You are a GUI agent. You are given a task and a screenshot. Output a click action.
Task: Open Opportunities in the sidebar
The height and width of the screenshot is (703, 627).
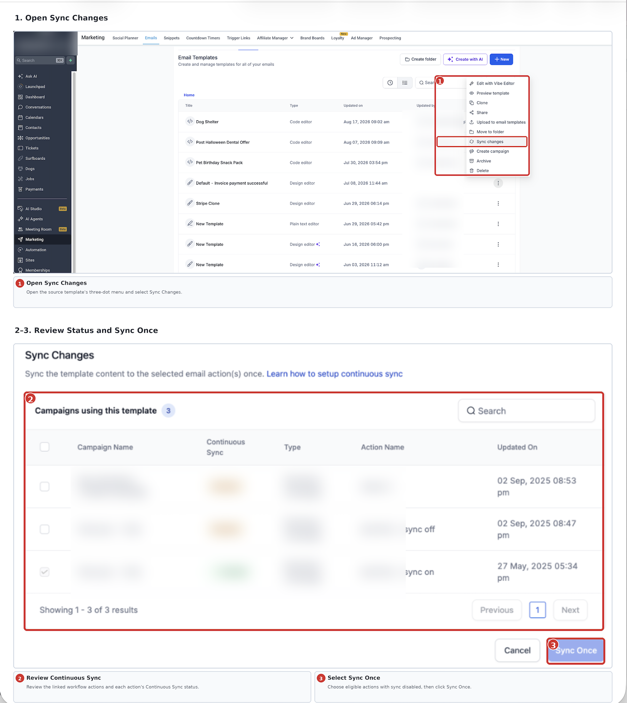(x=42, y=138)
